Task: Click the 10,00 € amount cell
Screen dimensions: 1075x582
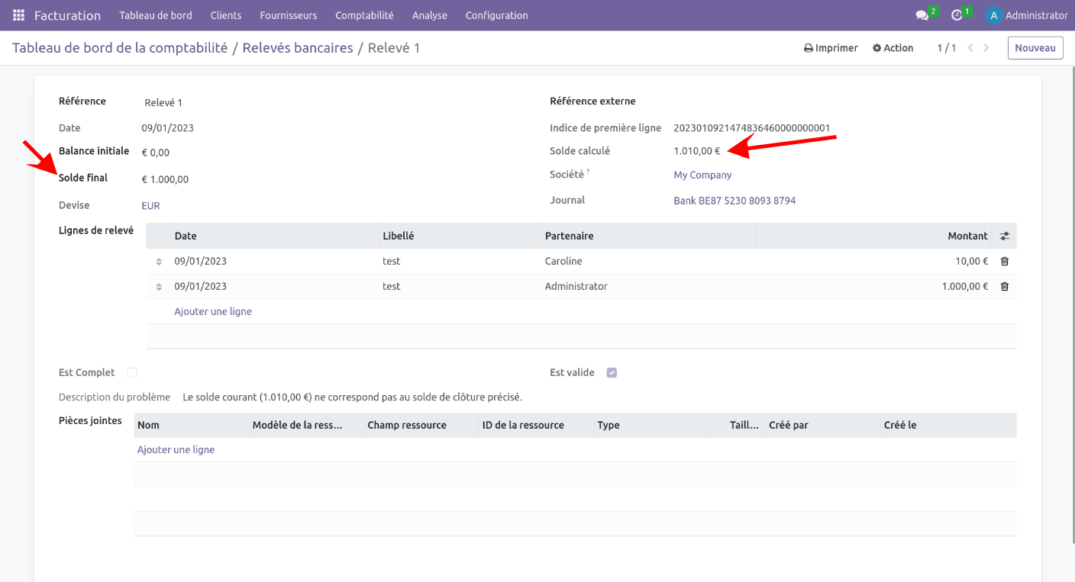Action: click(x=971, y=262)
